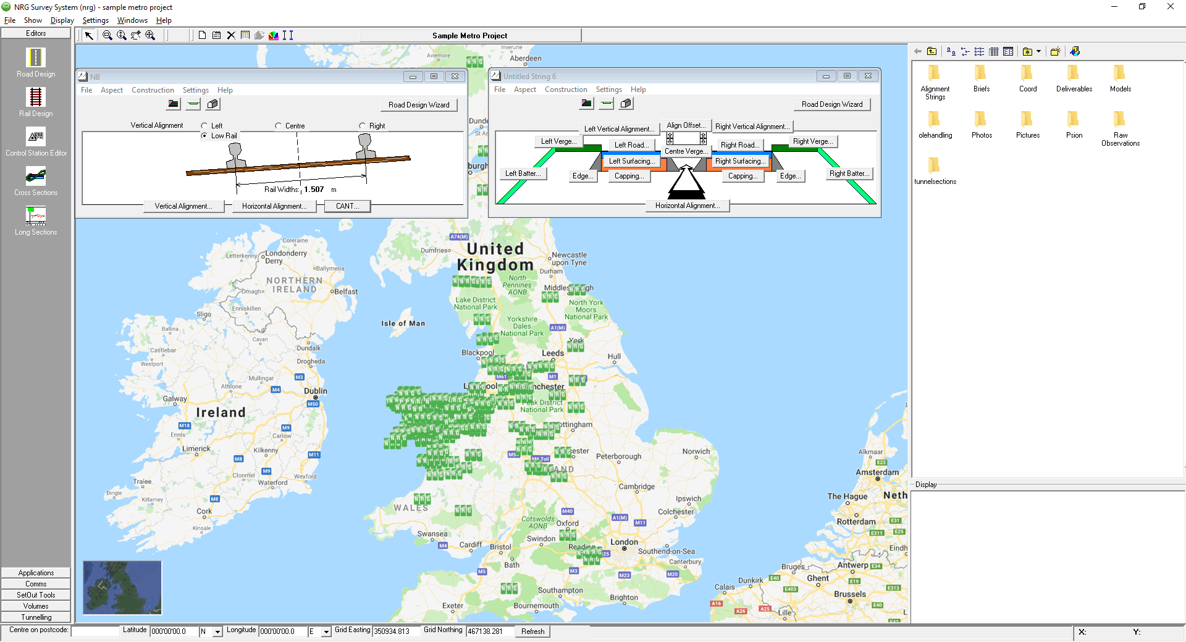
Task: Launch the Control Station Editor
Action: (x=36, y=141)
